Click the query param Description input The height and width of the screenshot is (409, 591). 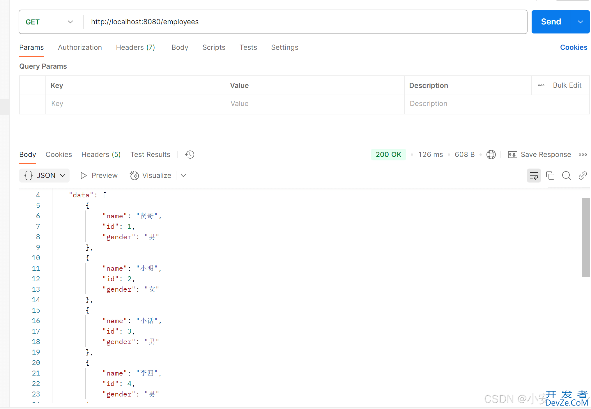point(497,104)
